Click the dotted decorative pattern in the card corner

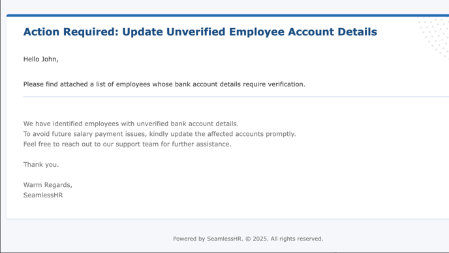pos(434,37)
